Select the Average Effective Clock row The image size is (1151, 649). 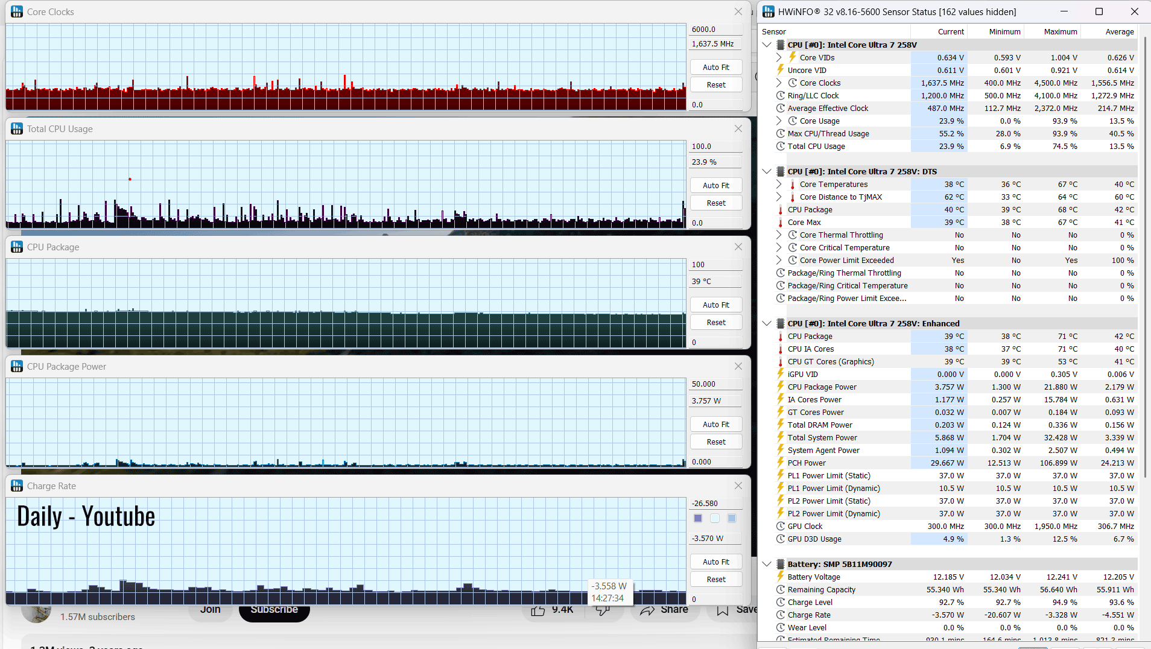[x=956, y=108]
